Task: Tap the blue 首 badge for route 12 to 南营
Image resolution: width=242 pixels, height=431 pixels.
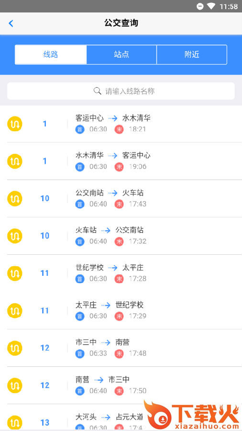Action: click(x=80, y=353)
